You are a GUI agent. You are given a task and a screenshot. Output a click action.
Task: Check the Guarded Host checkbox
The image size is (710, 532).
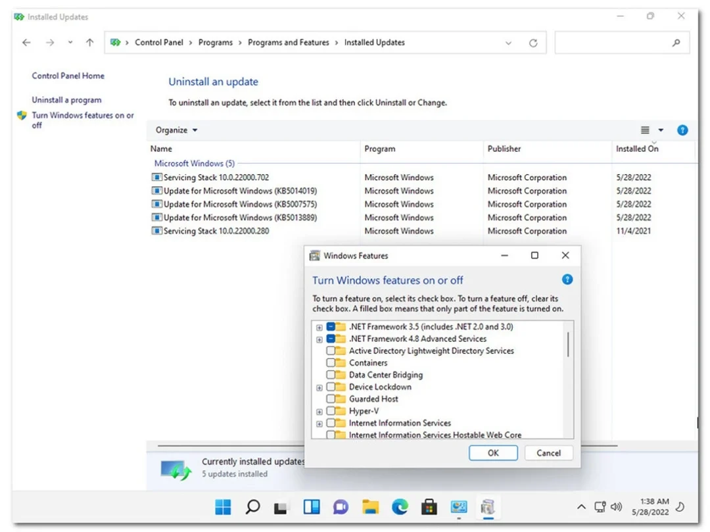point(331,399)
